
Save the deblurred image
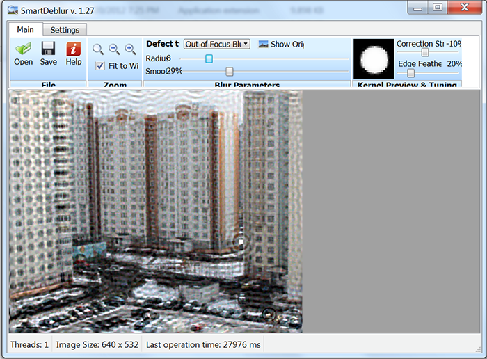48,54
